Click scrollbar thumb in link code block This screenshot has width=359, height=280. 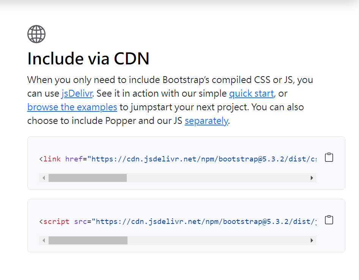coord(87,178)
